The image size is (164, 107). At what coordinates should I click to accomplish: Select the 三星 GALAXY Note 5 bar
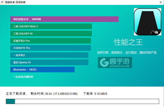[x=51, y=26]
